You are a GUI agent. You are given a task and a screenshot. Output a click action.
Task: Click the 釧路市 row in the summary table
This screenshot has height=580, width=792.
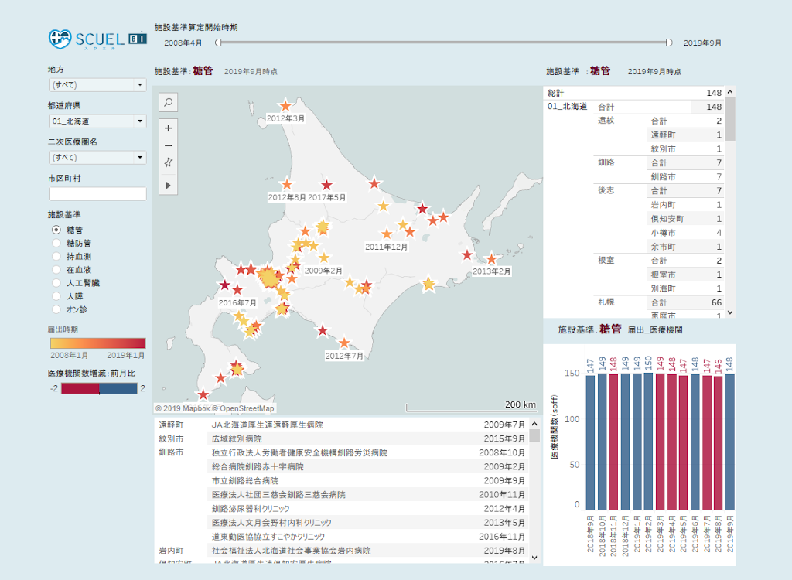(664, 177)
